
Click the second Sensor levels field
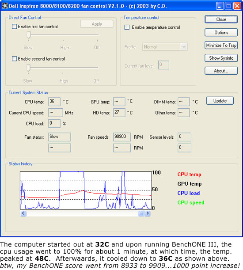click(x=184, y=148)
